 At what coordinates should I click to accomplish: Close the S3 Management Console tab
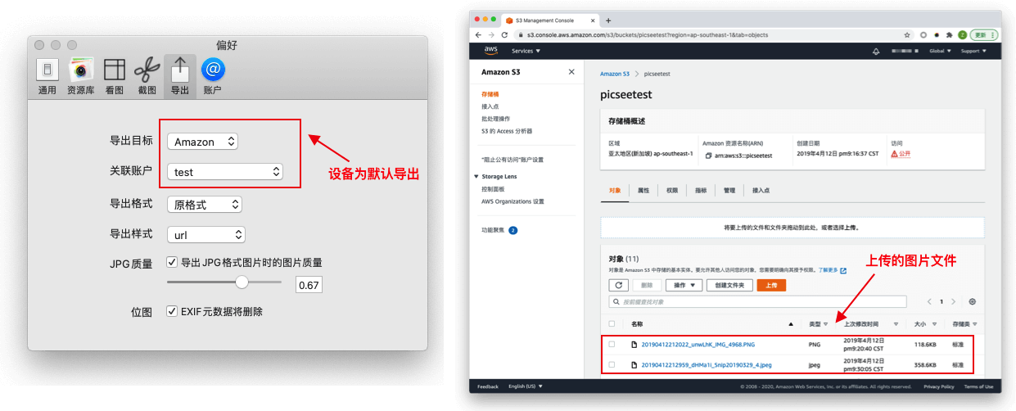[x=591, y=20]
